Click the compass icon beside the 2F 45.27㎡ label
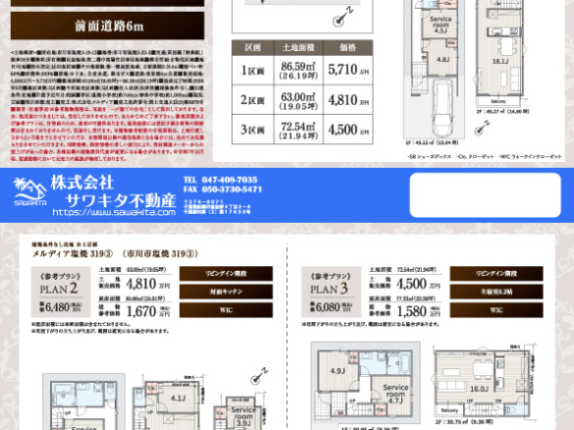This screenshot has height=430, width=574. [x=482, y=129]
